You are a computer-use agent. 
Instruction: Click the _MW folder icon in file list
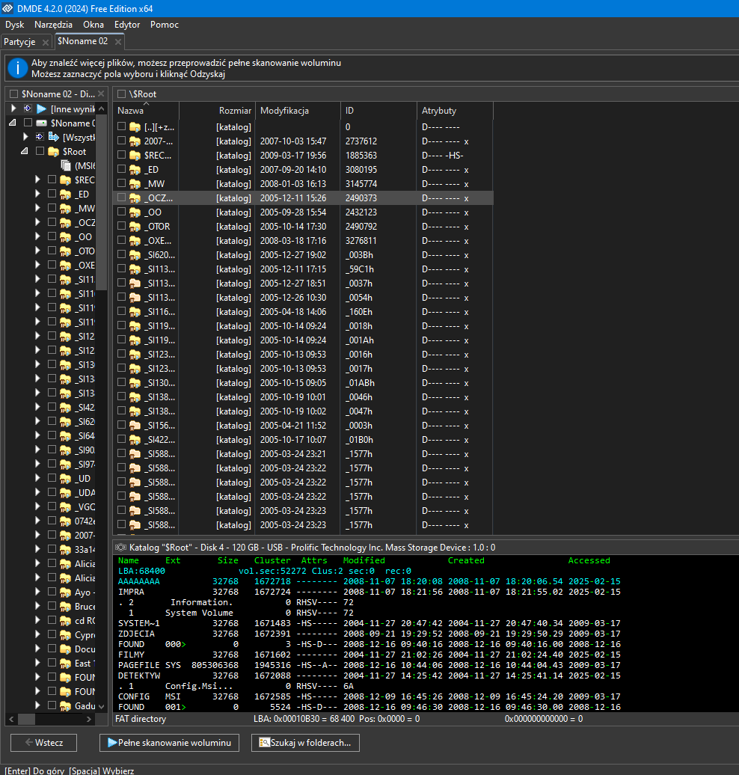(135, 184)
